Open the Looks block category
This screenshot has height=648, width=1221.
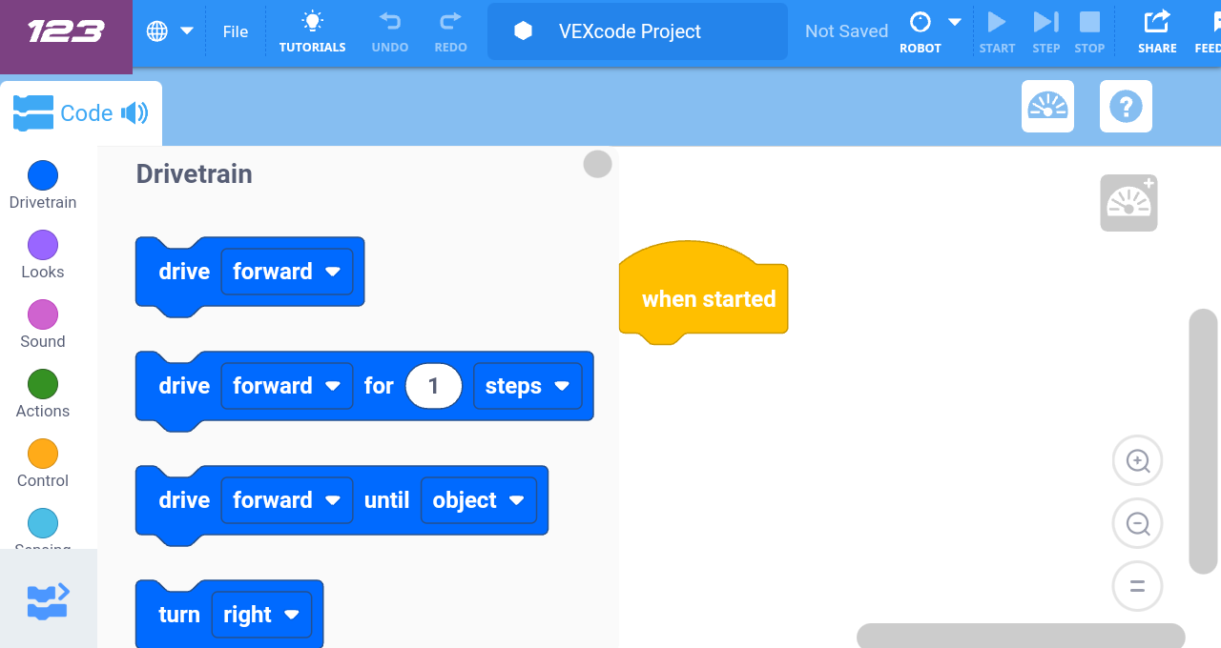pyautogui.click(x=42, y=254)
